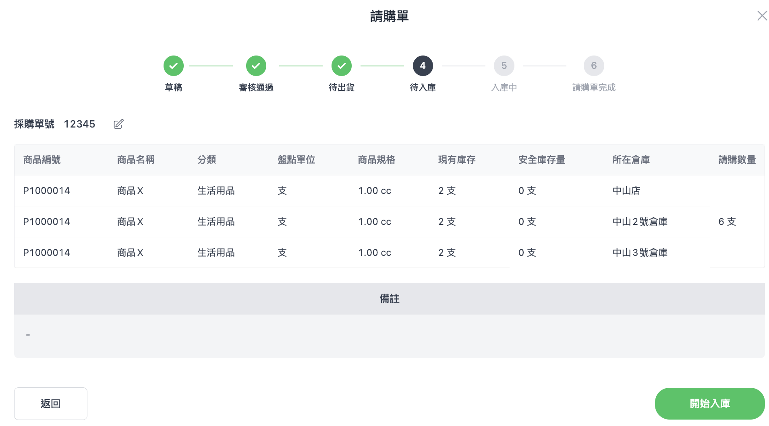The height and width of the screenshot is (426, 769).
Task: Click the 所在倉庫 column header
Action: click(x=631, y=160)
